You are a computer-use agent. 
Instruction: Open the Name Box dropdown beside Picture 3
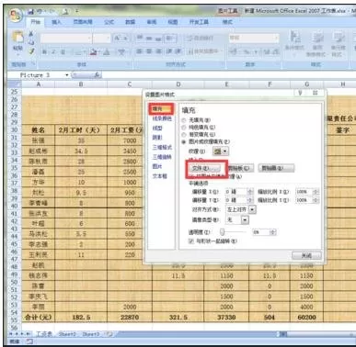coord(67,75)
